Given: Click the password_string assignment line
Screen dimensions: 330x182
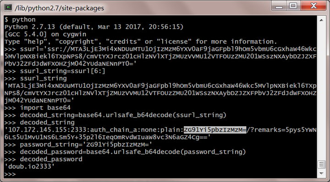Looking at the screenshot, I should pos(78,145).
